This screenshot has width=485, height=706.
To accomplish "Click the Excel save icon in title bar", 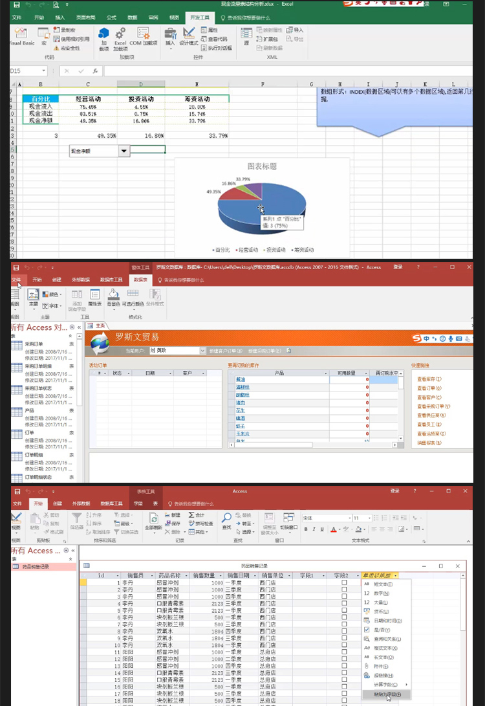I will tap(17, 5).
